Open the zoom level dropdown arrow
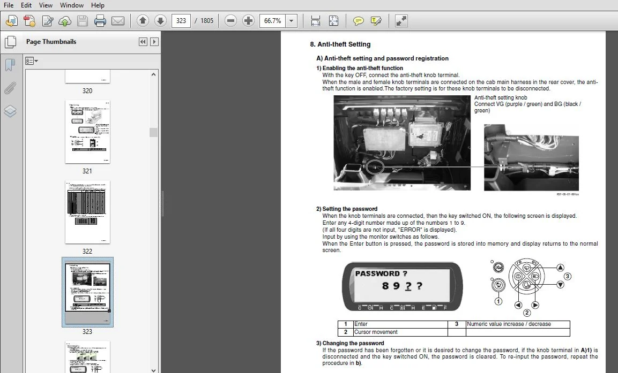The height and width of the screenshot is (373, 618). point(291,21)
